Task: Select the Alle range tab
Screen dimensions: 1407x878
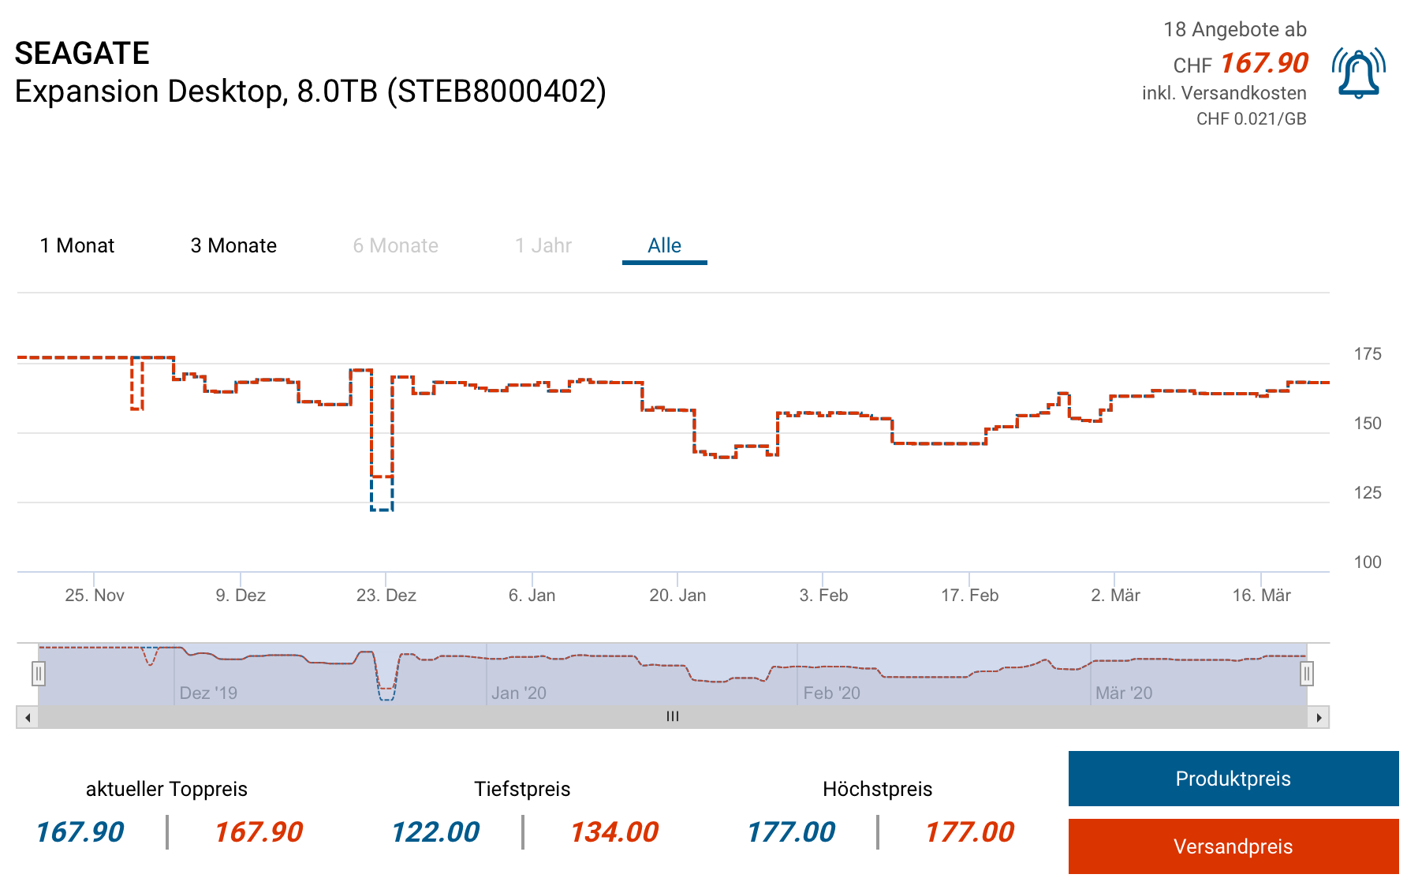Action: pos(664,245)
